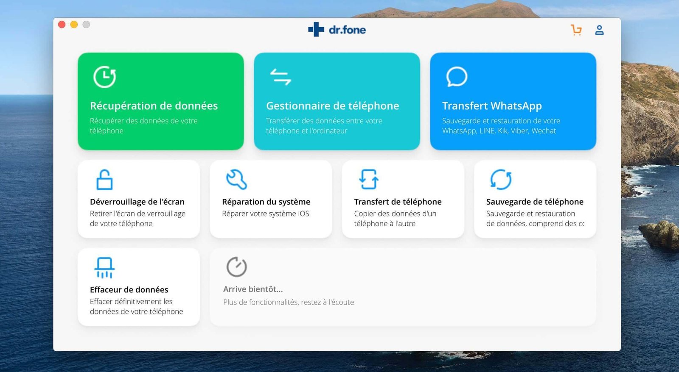This screenshot has height=372, width=679.
Task: Click the Arrive bientôt... heading
Action: pos(253,289)
